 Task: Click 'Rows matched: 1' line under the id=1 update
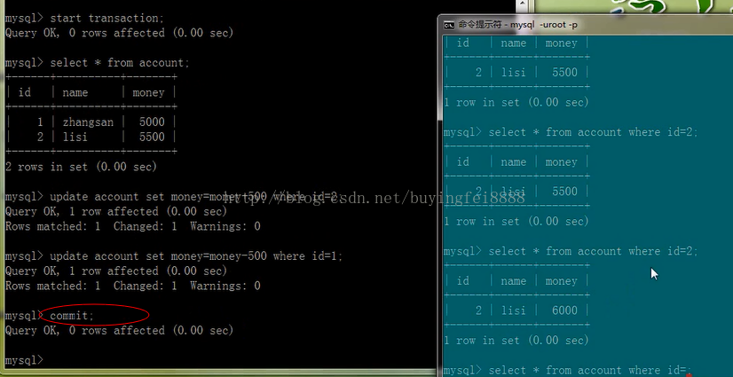[133, 286]
